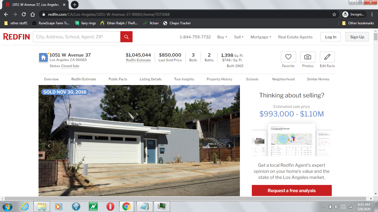378x212 pixels.
Task: Call link 1-844-759-7732
Action: tap(195, 37)
